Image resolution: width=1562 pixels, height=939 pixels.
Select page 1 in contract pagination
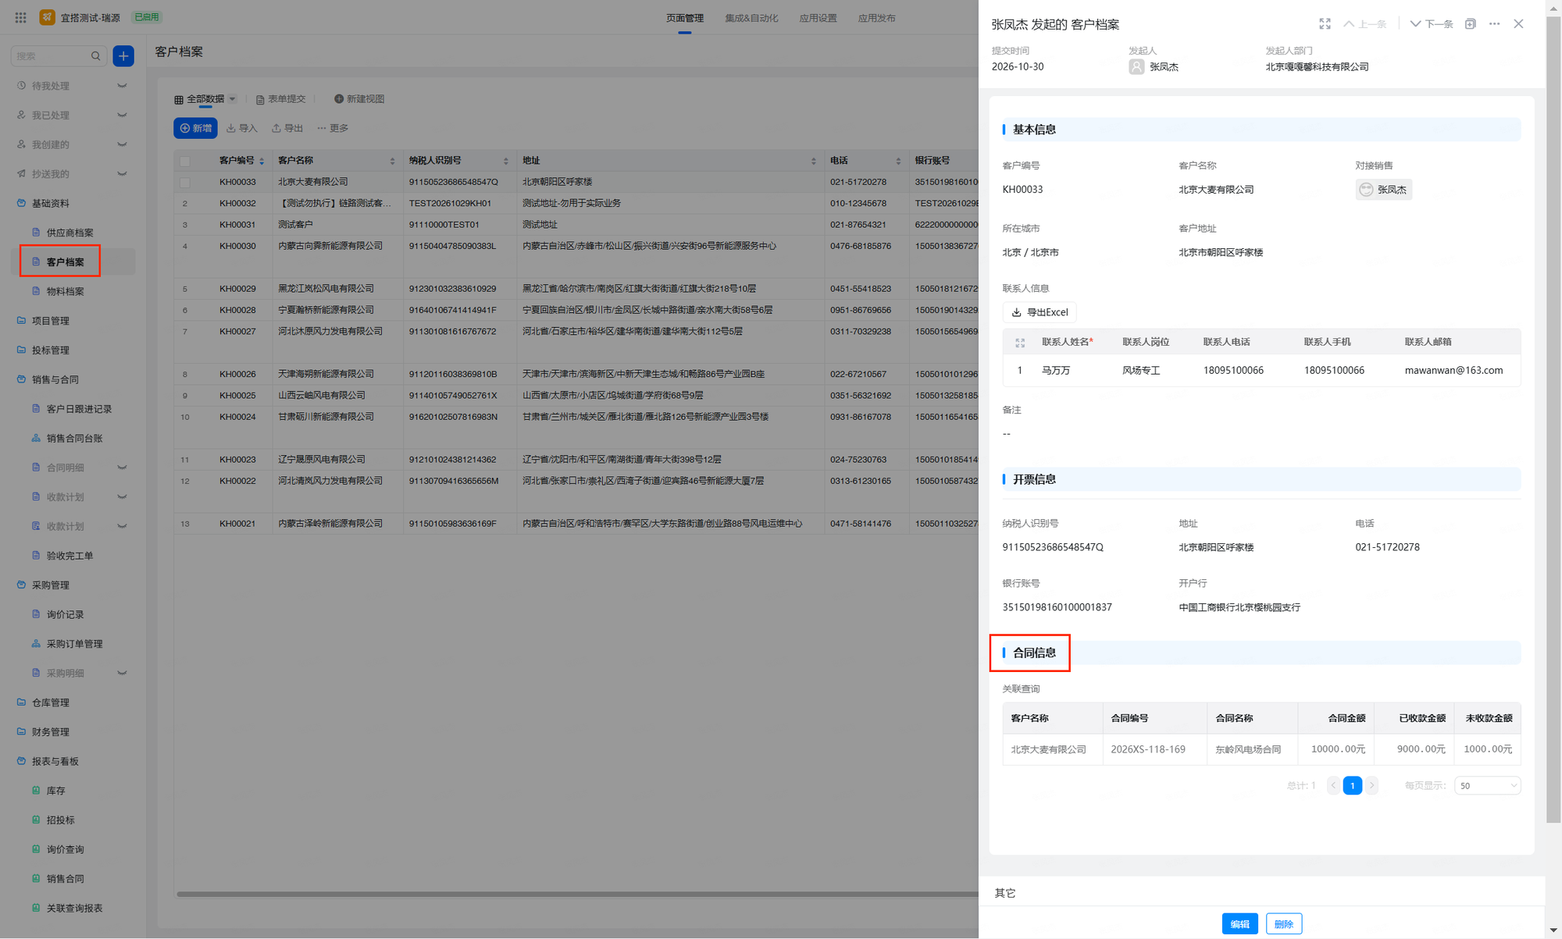(1353, 786)
